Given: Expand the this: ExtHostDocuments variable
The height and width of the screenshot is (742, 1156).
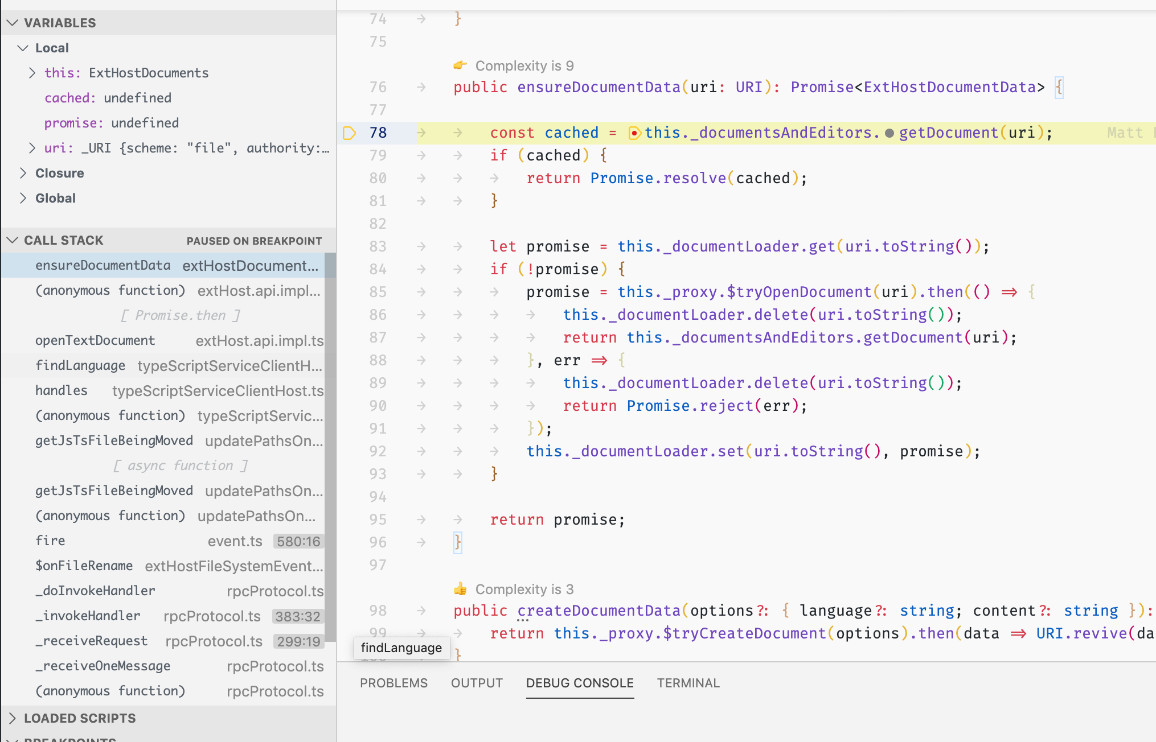Looking at the screenshot, I should [x=32, y=72].
